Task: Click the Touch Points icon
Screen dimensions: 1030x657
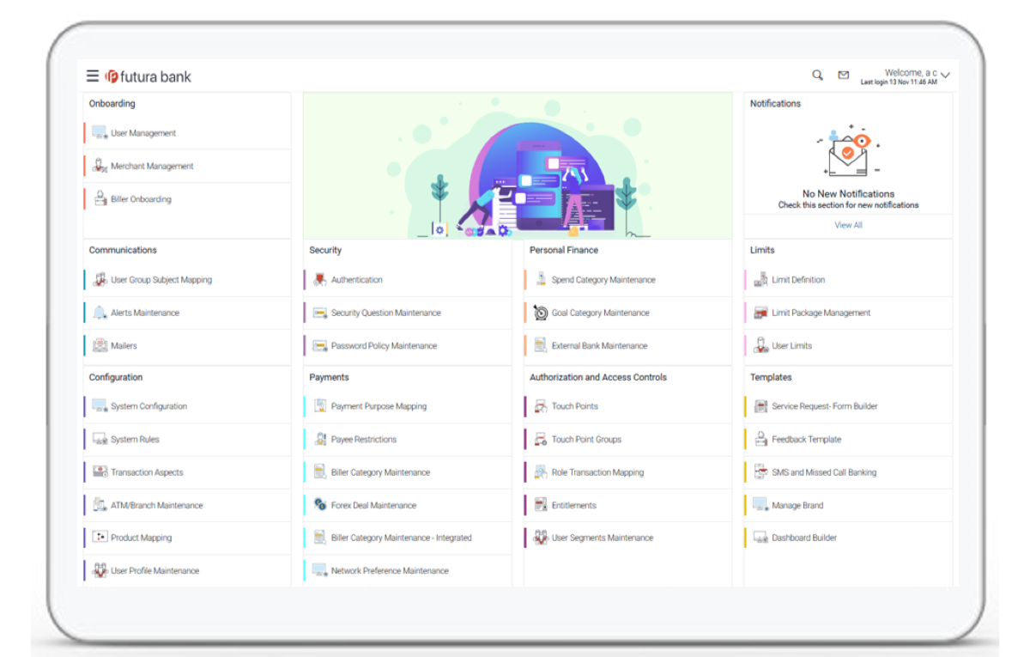Action: point(541,406)
